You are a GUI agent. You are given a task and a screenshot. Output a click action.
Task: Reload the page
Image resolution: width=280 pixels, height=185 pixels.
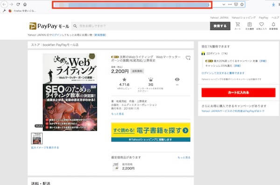tap(18, 4)
